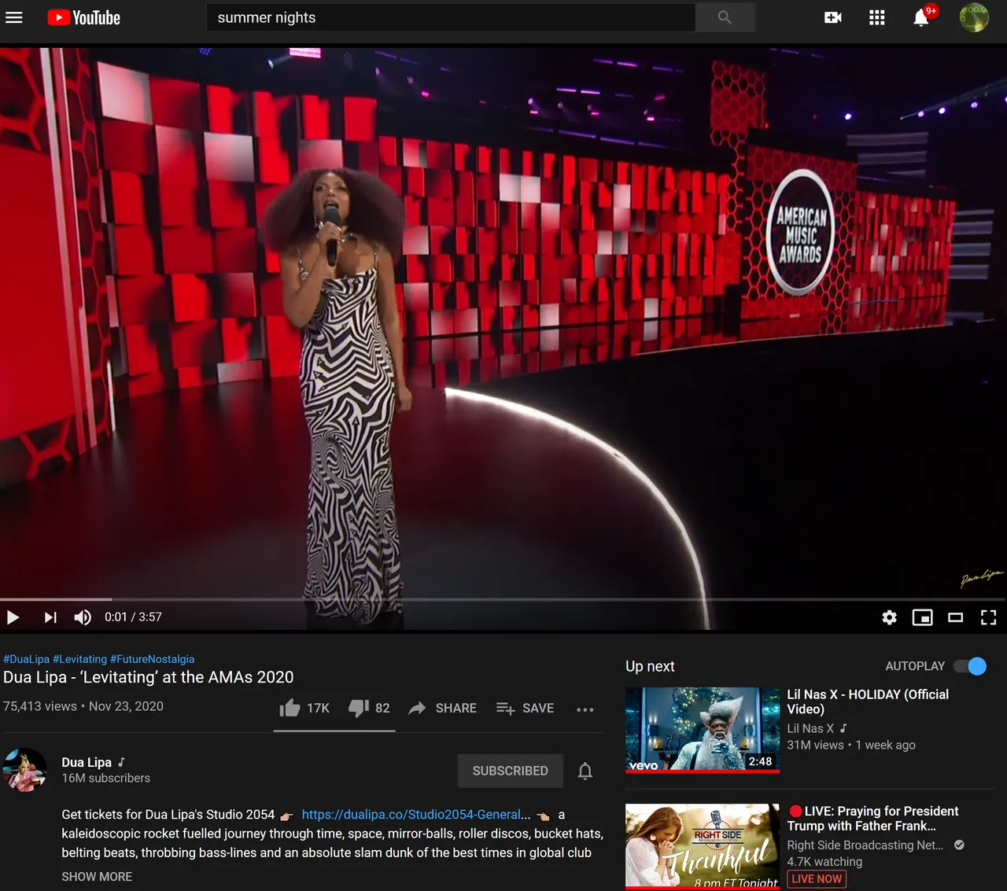Turn off the Autoplay switch

pyautogui.click(x=970, y=666)
